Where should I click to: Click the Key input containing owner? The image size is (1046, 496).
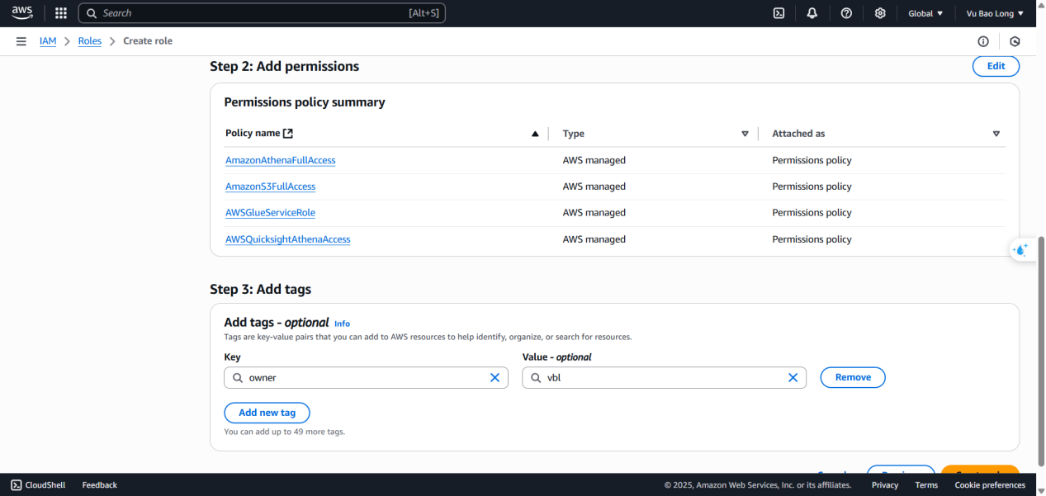[x=366, y=377]
